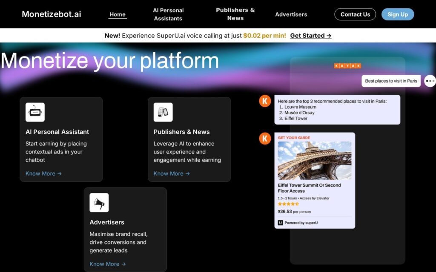Screen dimensions: 436x272
Task: Click the Monetizebot.ai logo
Action: [52, 14]
